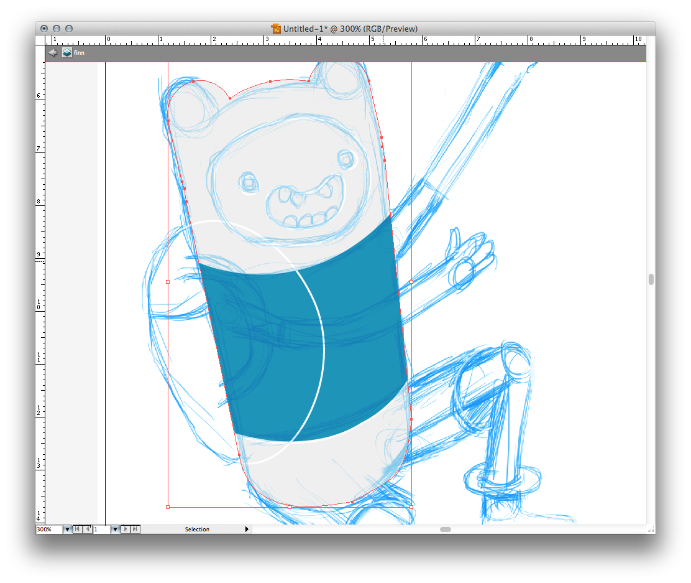Click the ruler origin corner box
The image size is (691, 583).
[40, 40]
